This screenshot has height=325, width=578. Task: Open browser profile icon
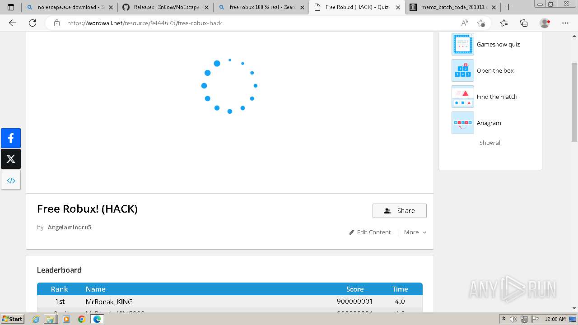pos(545,23)
